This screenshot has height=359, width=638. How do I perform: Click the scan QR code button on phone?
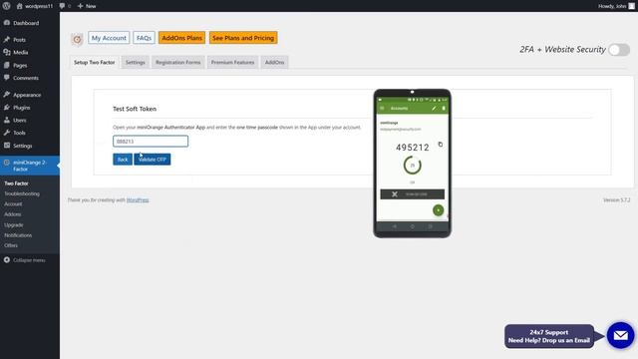click(412, 194)
